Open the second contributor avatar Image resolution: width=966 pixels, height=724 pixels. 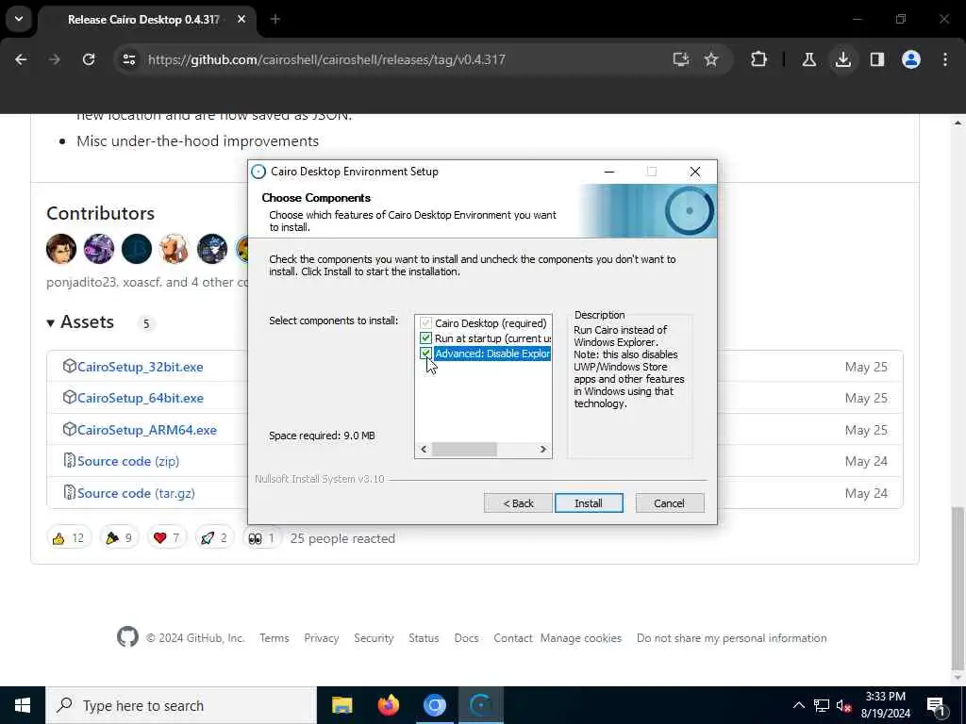point(98,249)
